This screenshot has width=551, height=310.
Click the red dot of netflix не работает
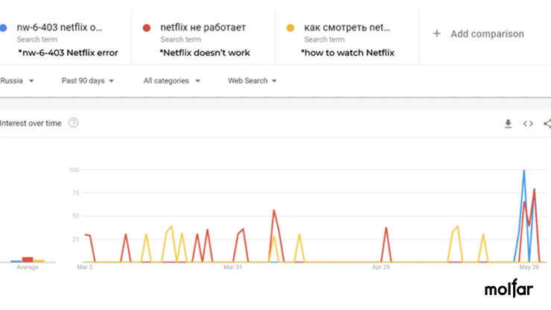click(147, 28)
